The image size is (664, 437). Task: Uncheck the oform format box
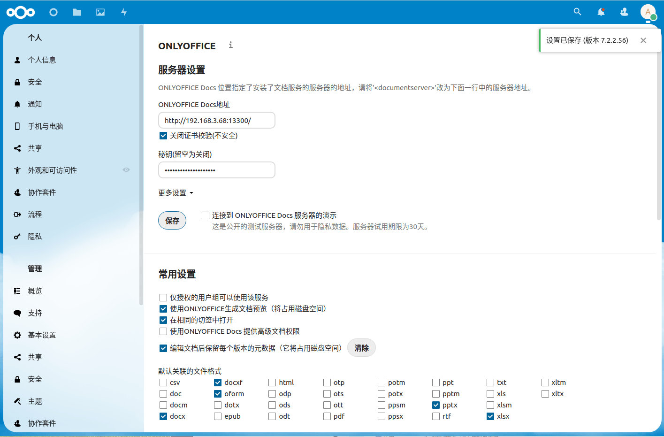(218, 394)
